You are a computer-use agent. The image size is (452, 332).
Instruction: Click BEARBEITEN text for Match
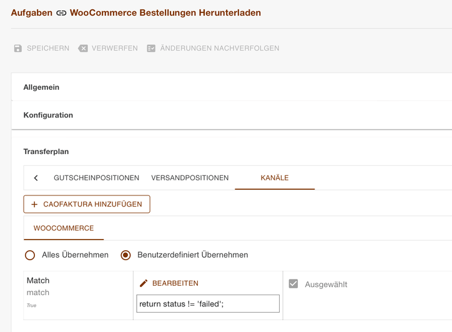pyautogui.click(x=175, y=283)
